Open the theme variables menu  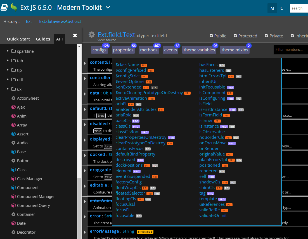pos(199,50)
